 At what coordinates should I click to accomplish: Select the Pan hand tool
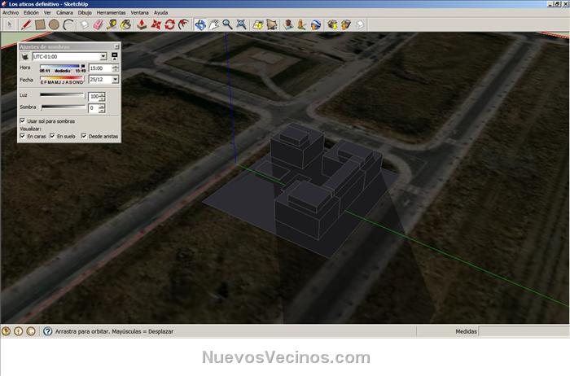[213, 24]
